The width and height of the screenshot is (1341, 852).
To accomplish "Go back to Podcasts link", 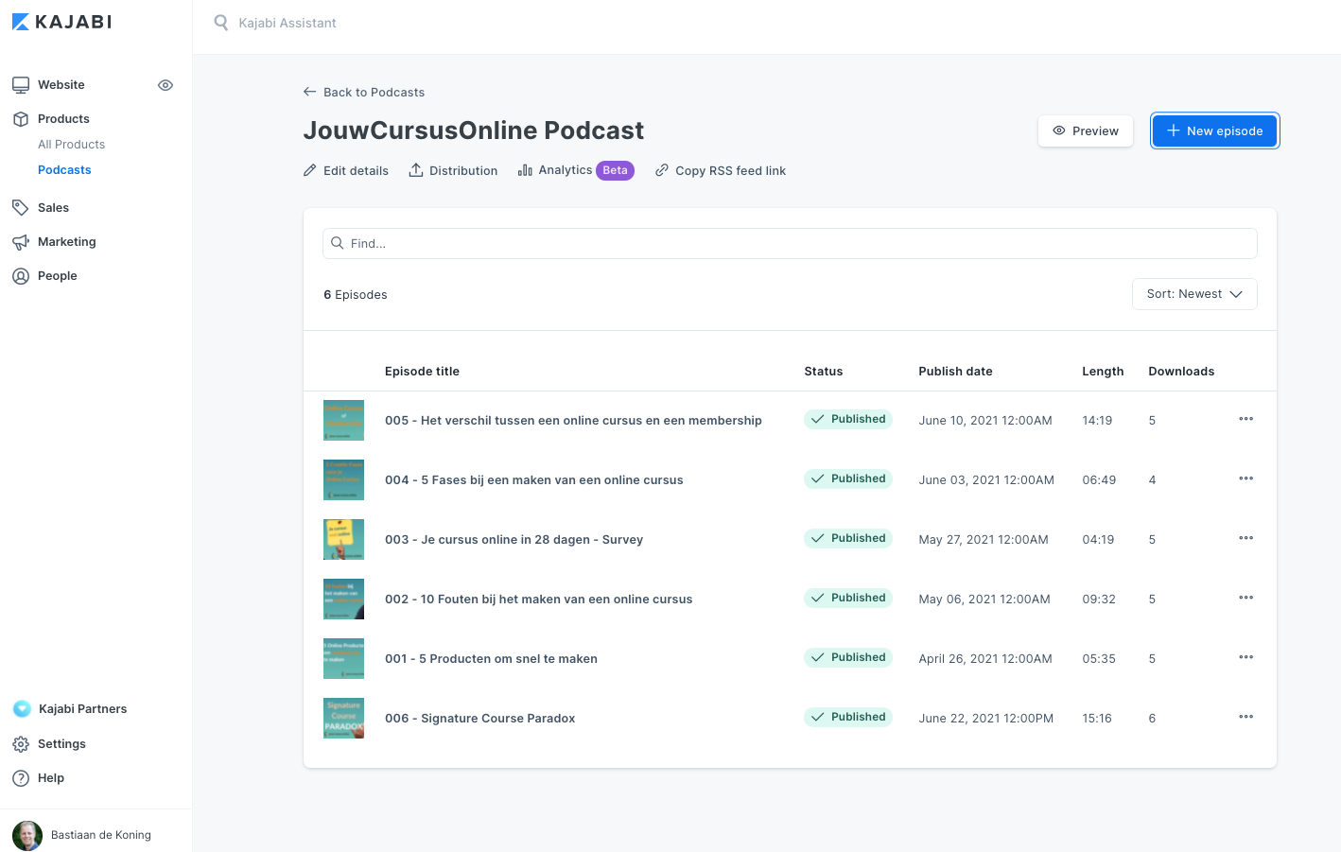I will click(364, 92).
